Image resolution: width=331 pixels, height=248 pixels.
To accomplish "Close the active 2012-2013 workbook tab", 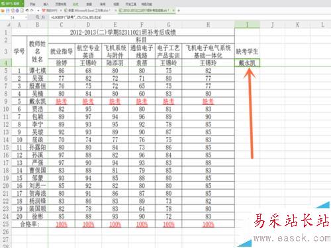I will click(173, 11).
